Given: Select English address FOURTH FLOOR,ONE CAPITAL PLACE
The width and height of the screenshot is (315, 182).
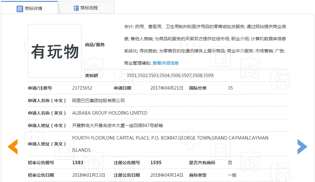Looking at the screenshot, I should [x=111, y=138].
